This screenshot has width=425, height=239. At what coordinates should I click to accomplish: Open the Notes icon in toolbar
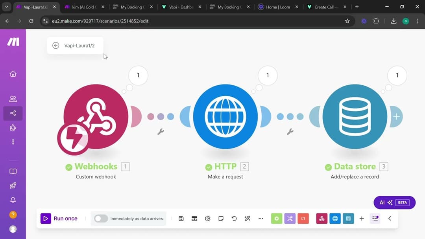(x=221, y=219)
